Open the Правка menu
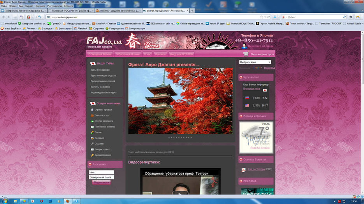This screenshot has width=364, height=204. point(12,6)
